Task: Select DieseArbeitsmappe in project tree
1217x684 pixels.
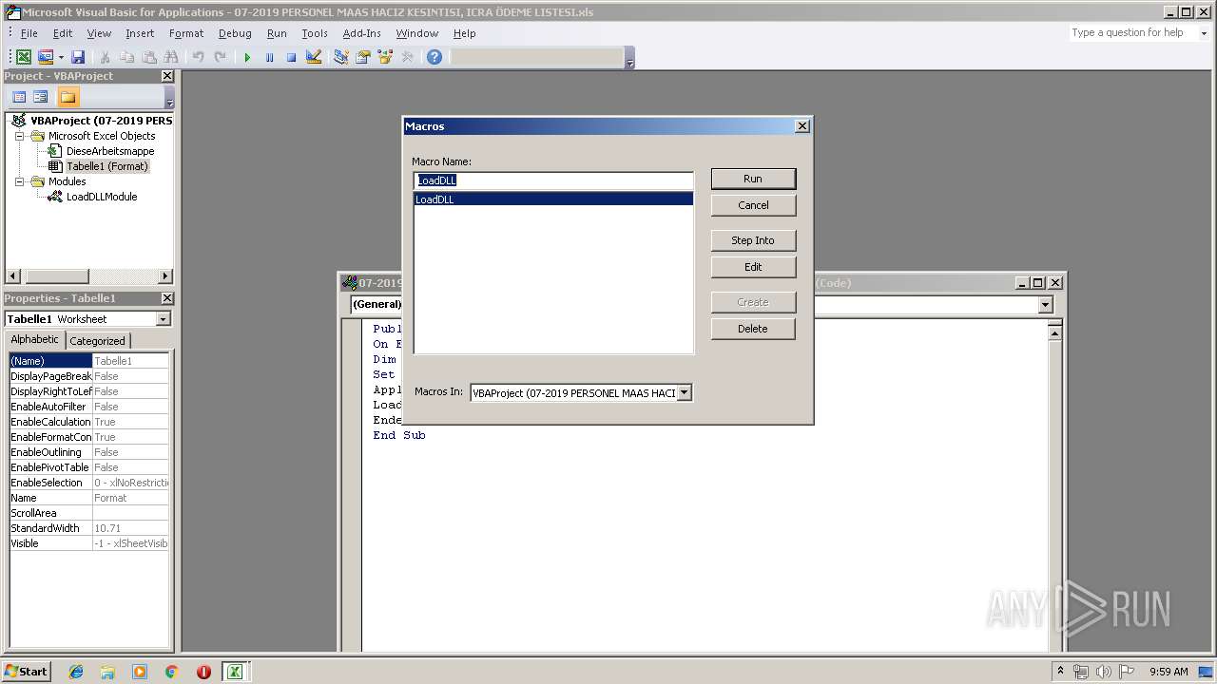Action: click(x=109, y=151)
